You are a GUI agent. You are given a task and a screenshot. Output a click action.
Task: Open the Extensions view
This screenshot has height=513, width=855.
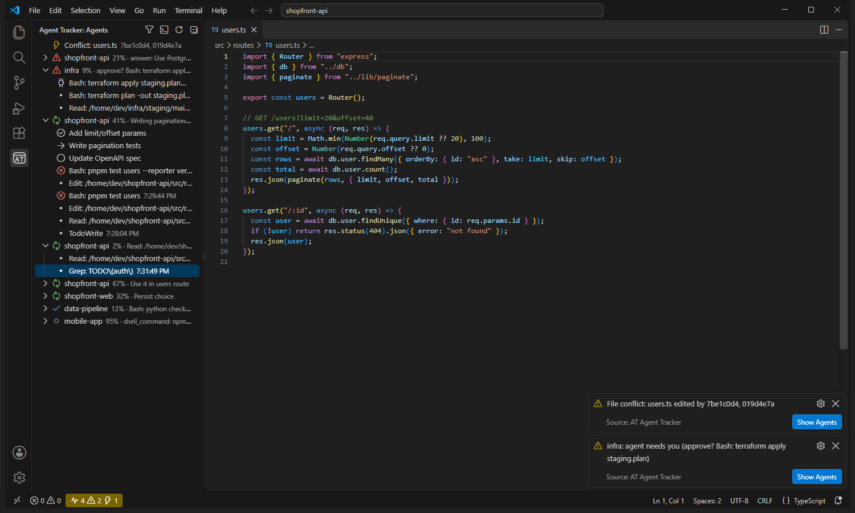[19, 133]
